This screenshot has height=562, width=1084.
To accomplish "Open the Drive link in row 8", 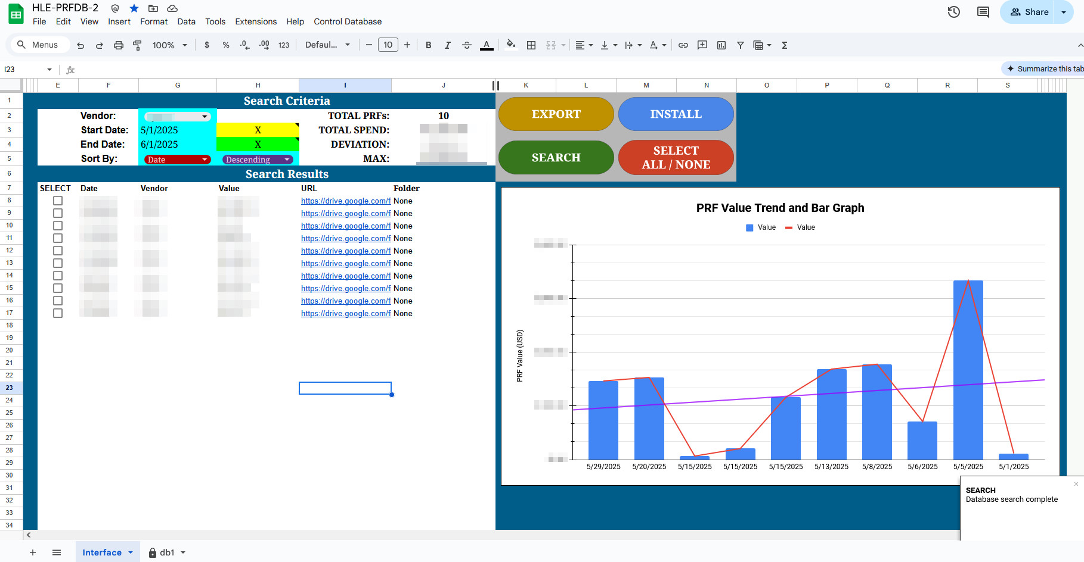I will pos(346,201).
